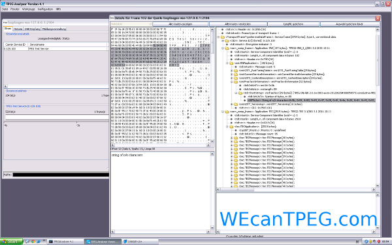Click the Servicename column header
The image size is (392, 245).
pyautogui.click(x=68, y=44)
